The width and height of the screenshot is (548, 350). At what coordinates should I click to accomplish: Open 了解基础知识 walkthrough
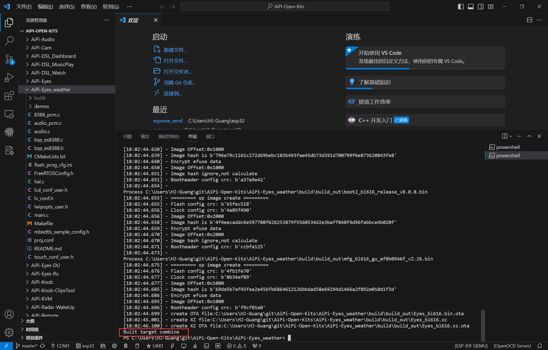pos(425,82)
